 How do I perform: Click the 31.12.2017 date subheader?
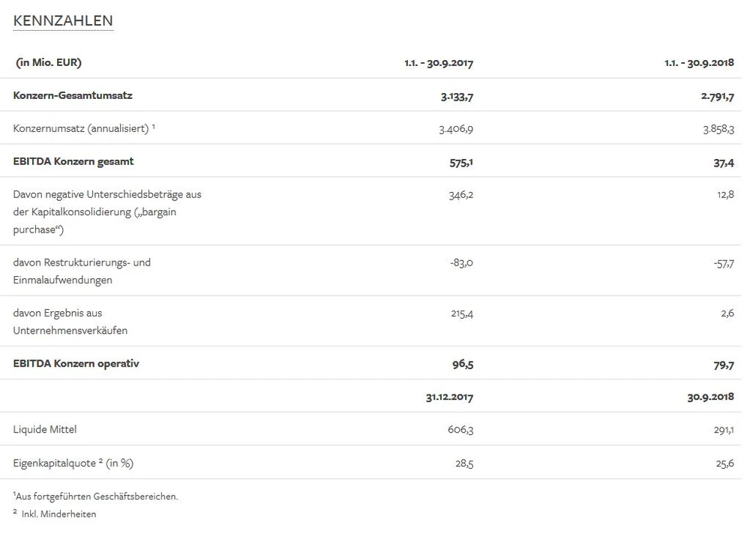pos(449,397)
